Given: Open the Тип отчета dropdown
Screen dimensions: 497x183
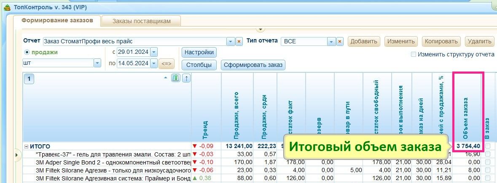Looking at the screenshot, I should coord(331,41).
